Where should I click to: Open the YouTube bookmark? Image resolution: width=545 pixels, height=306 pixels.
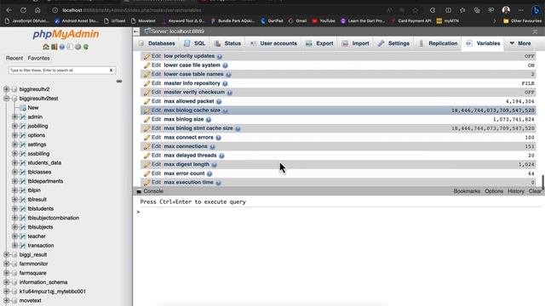(324, 20)
